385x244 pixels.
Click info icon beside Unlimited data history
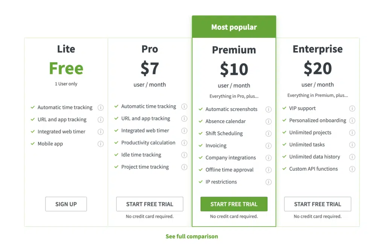click(x=352, y=157)
